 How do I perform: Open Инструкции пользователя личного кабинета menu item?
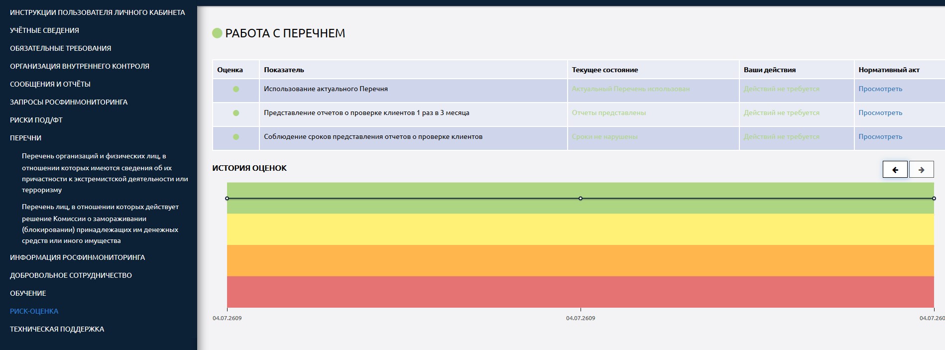98,12
